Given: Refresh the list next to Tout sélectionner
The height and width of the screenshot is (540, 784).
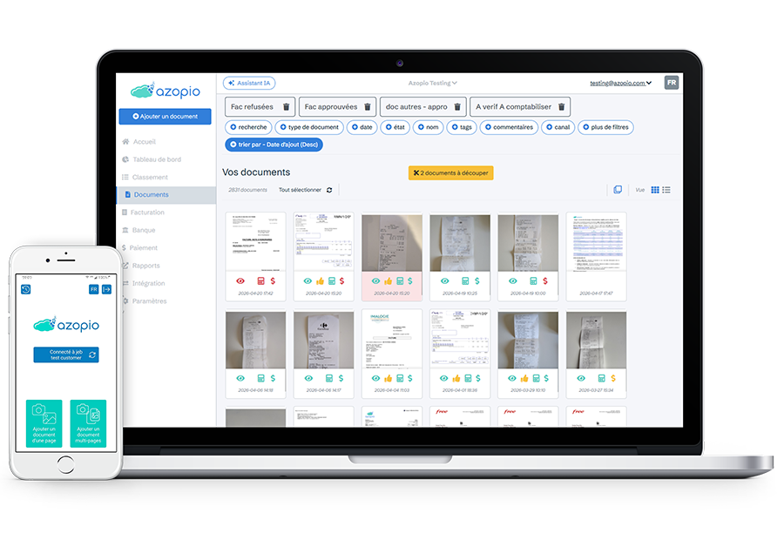Looking at the screenshot, I should pyautogui.click(x=328, y=190).
